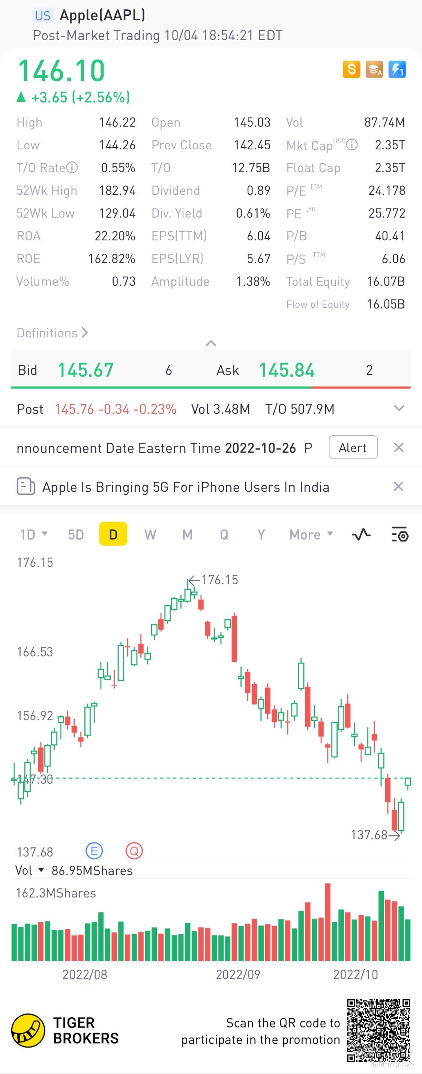
Task: Open the 1D timeframe dropdown
Action: tap(34, 534)
